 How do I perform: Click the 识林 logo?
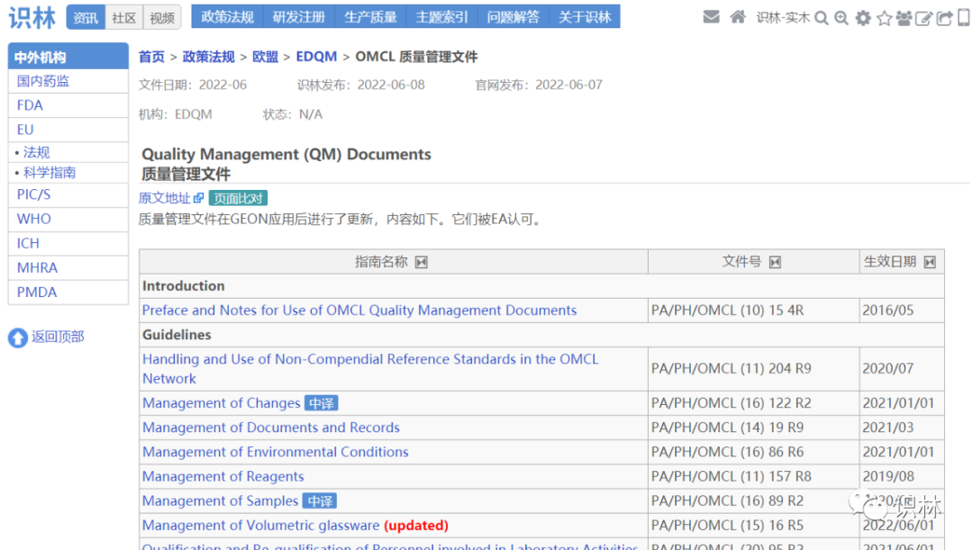(32, 17)
